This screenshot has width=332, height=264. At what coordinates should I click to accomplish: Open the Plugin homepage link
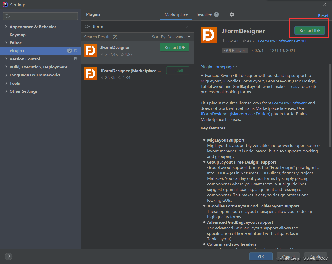(x=217, y=67)
